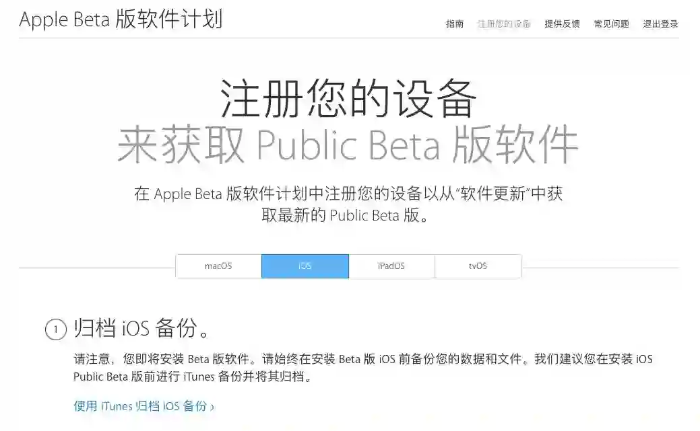Screen dimensions: 700x431
Task: Open the 指南 navigation item
Action: [x=455, y=24]
